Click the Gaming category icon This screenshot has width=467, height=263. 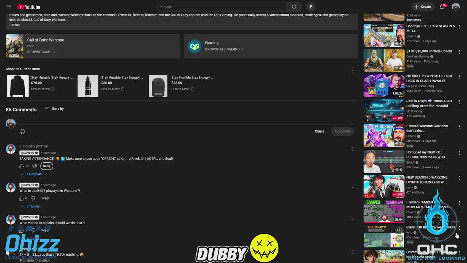(x=194, y=46)
